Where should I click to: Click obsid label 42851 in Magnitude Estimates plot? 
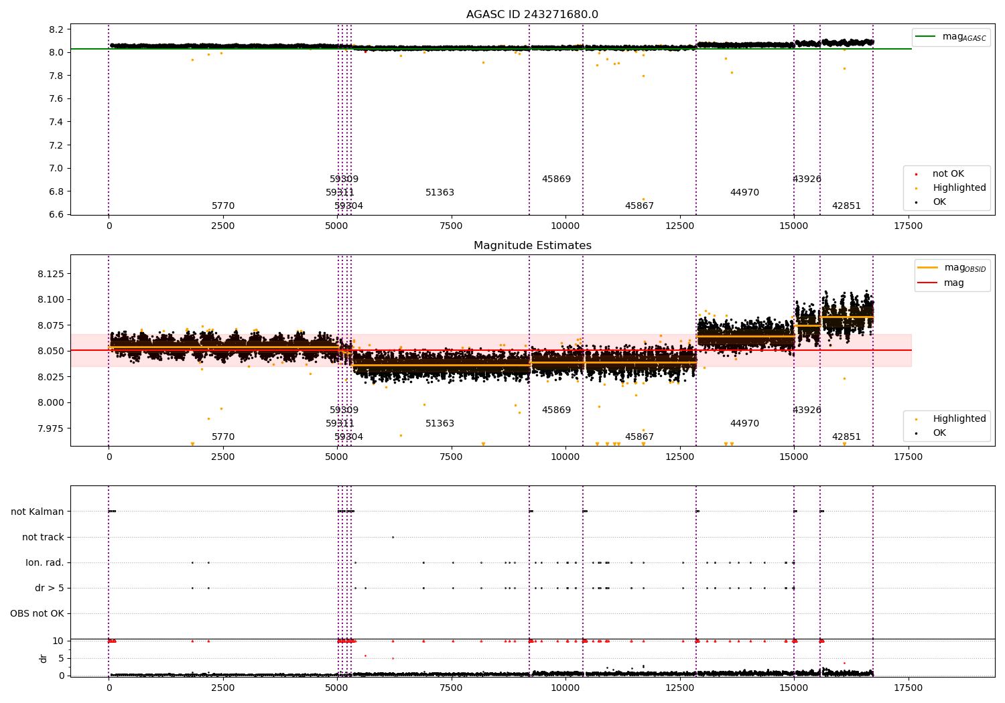click(x=846, y=437)
